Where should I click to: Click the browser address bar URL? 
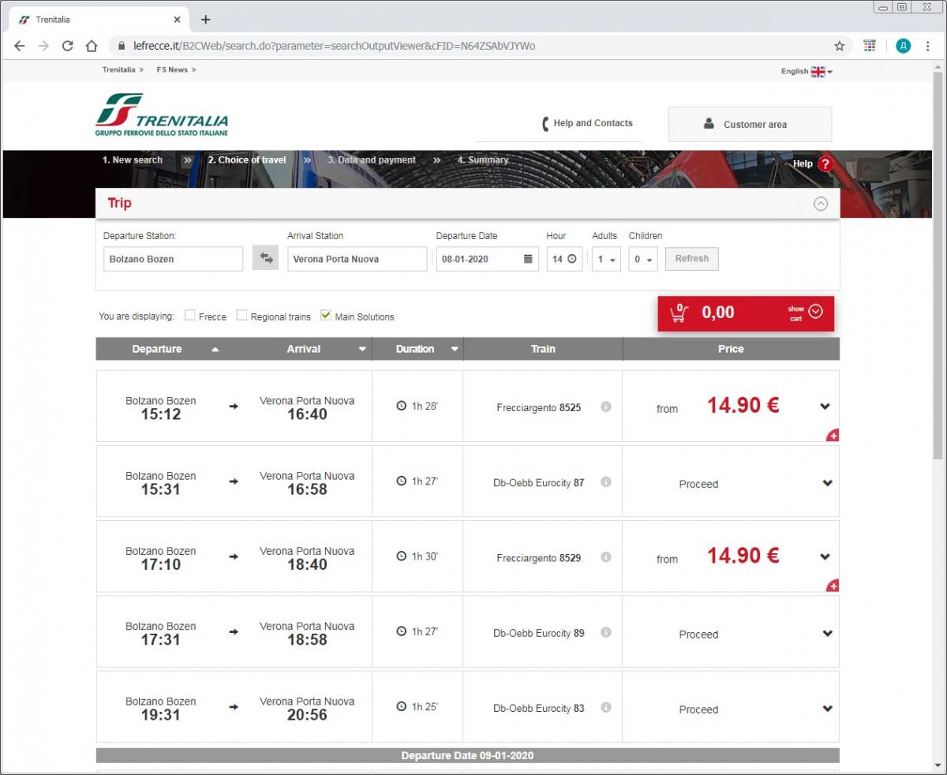(334, 46)
